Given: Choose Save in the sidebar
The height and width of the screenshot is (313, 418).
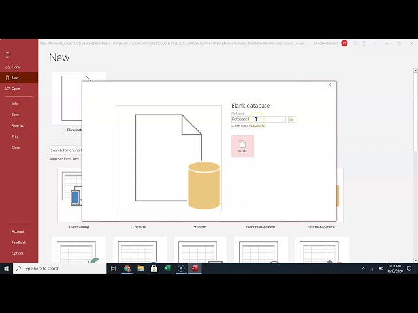Looking at the screenshot, I should 19,115.
